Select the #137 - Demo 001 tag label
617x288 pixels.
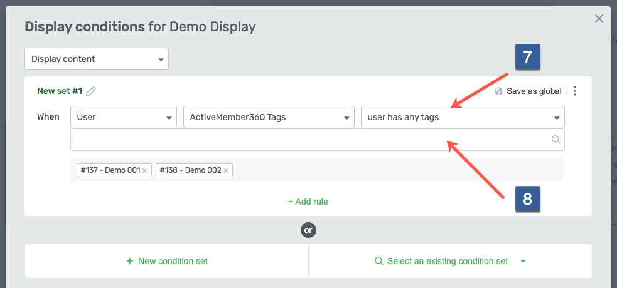(x=110, y=170)
